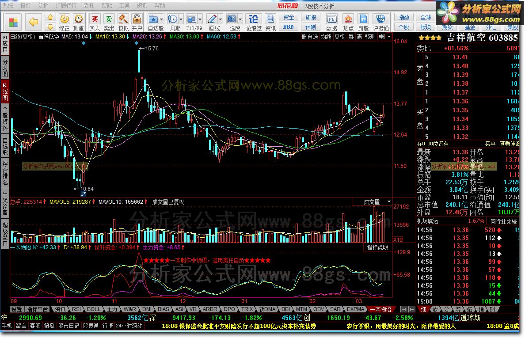Open the 模拟 gavel icon

(x=123, y=19)
